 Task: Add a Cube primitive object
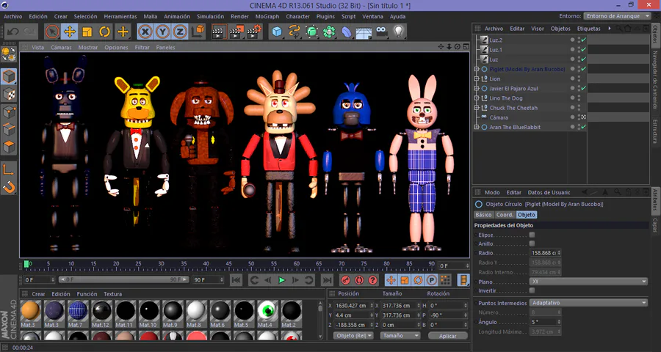277,32
